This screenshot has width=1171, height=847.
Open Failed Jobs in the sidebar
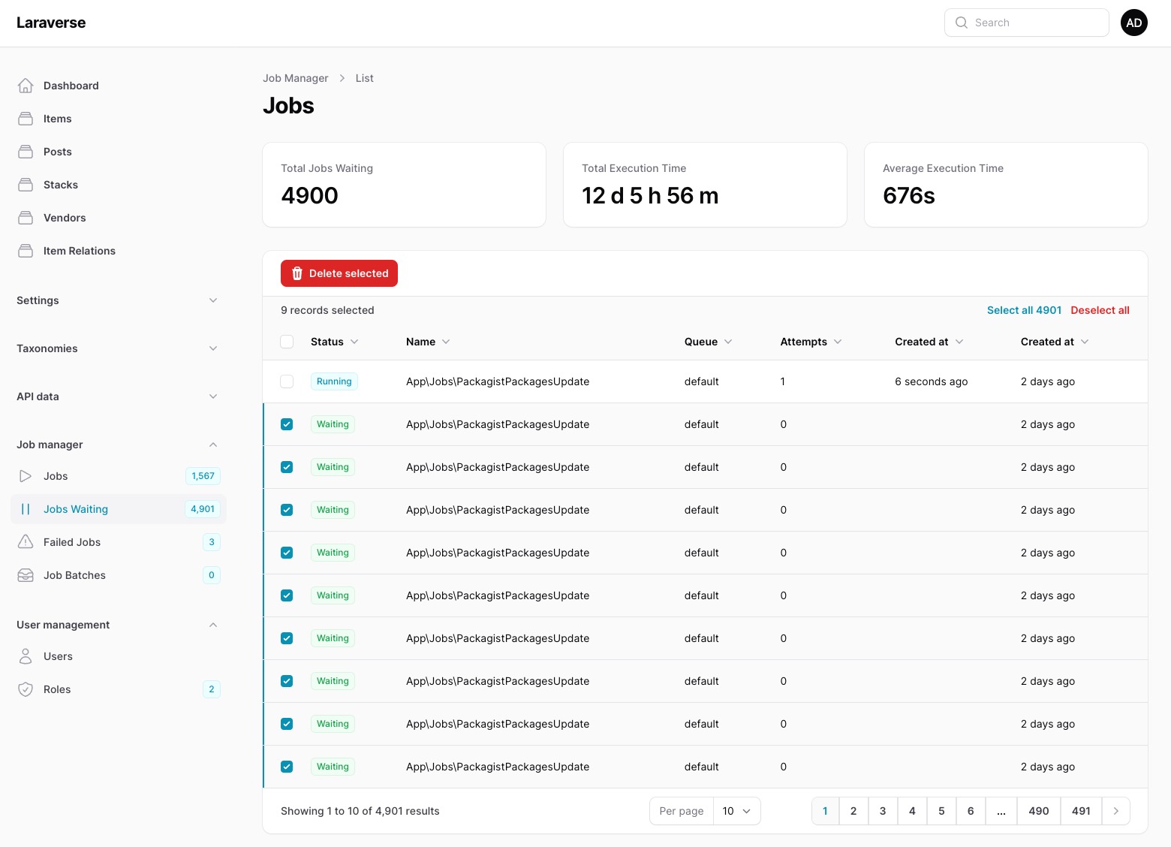(x=118, y=542)
